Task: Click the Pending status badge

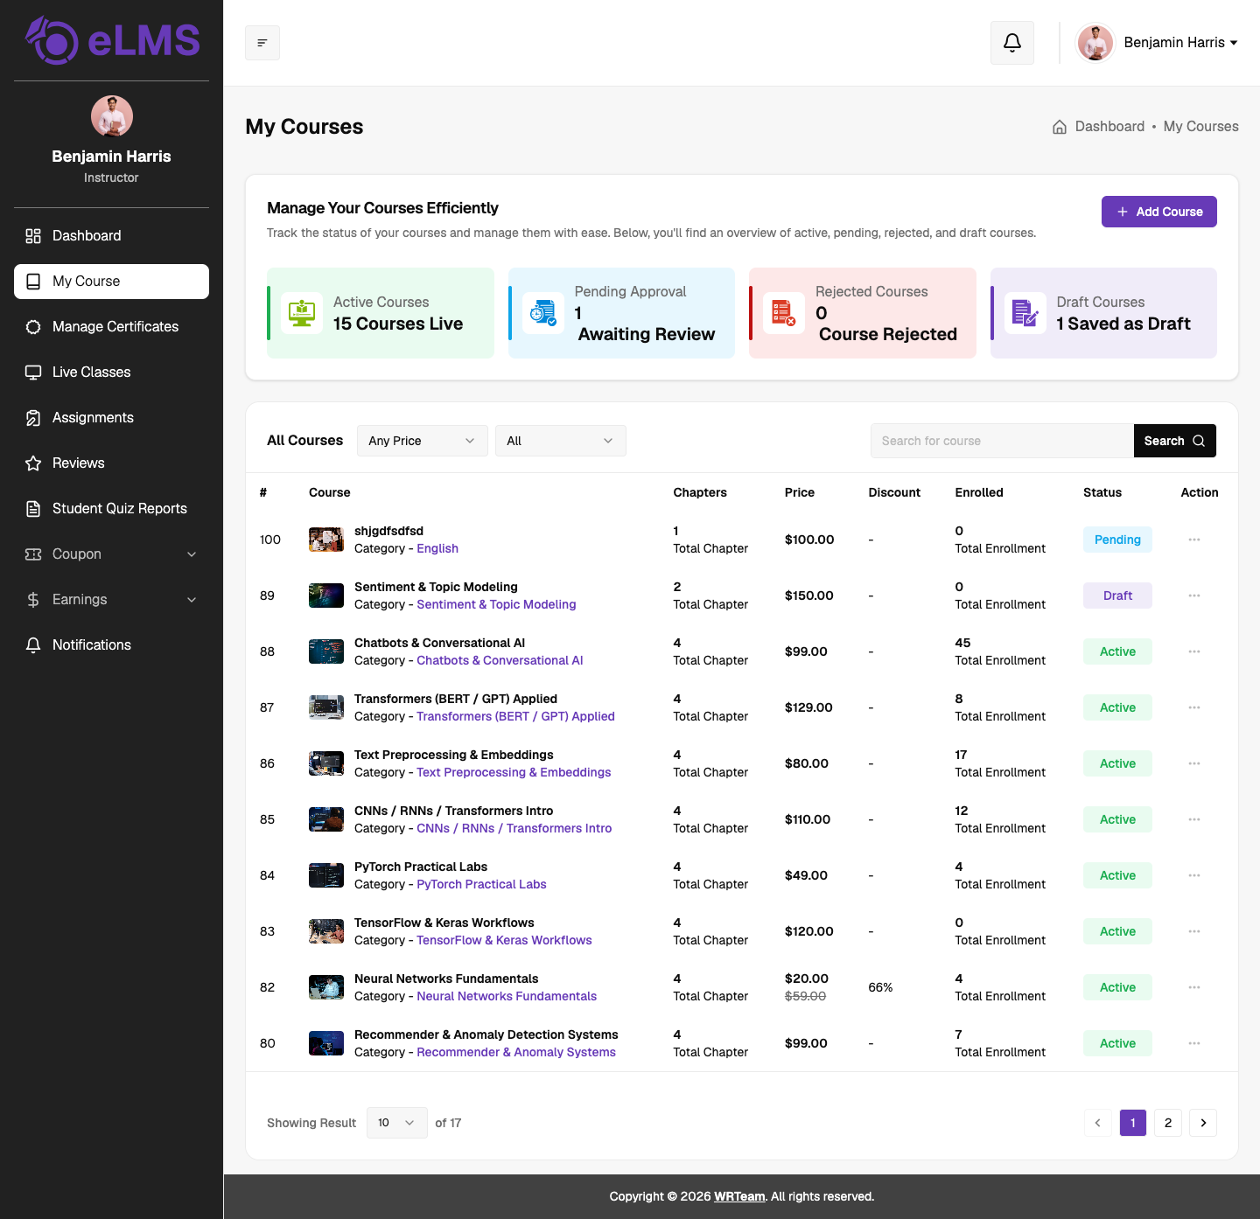Action: coord(1117,540)
